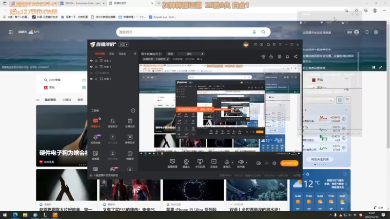Click the gift box icon with red dot
The width and height of the screenshot is (390, 219).
263,56
